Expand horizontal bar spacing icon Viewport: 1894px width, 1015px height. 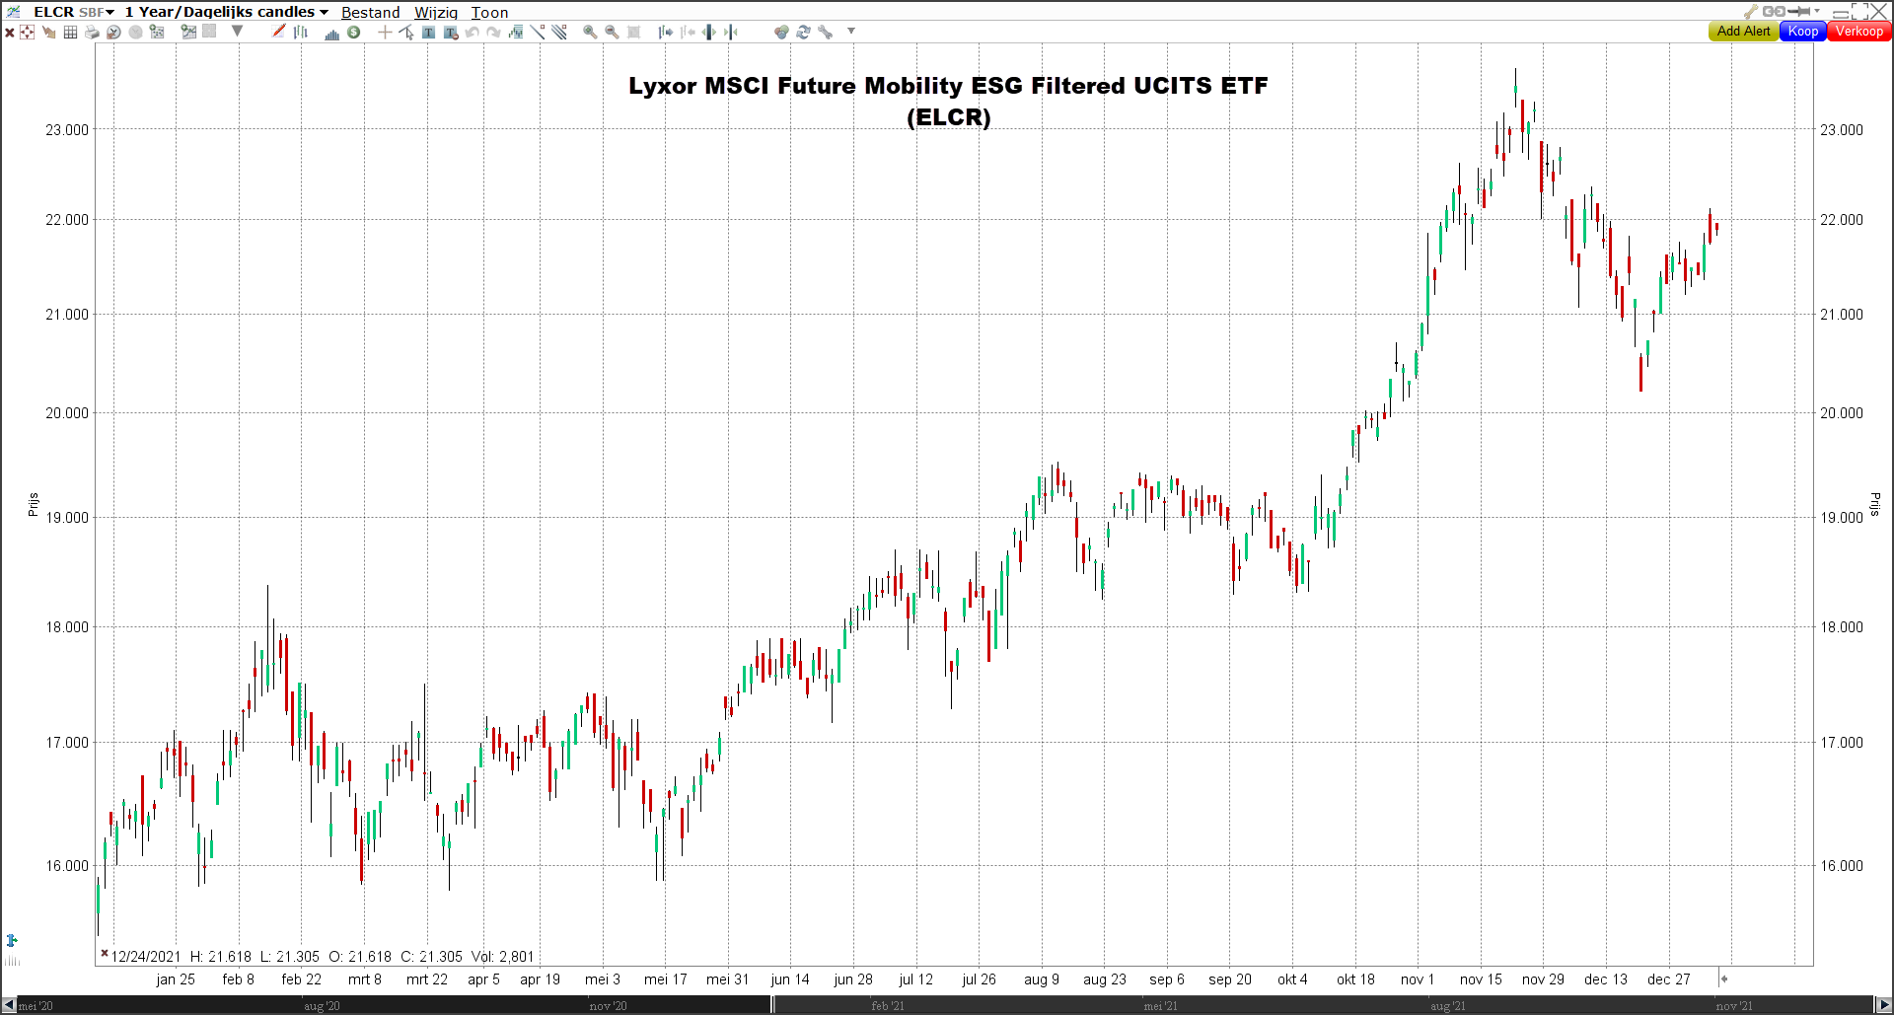(x=709, y=33)
